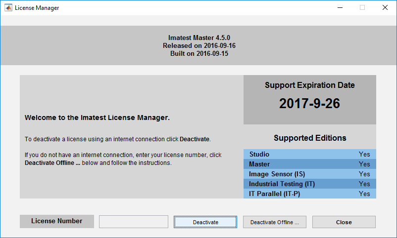The image size is (397, 238).
Task: Click the Imatest Master 4.5.0 version text
Action: (199, 38)
